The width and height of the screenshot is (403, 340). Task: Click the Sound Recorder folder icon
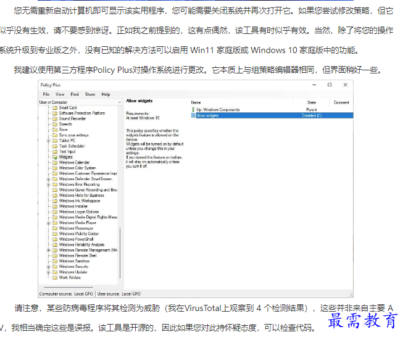click(x=55, y=118)
